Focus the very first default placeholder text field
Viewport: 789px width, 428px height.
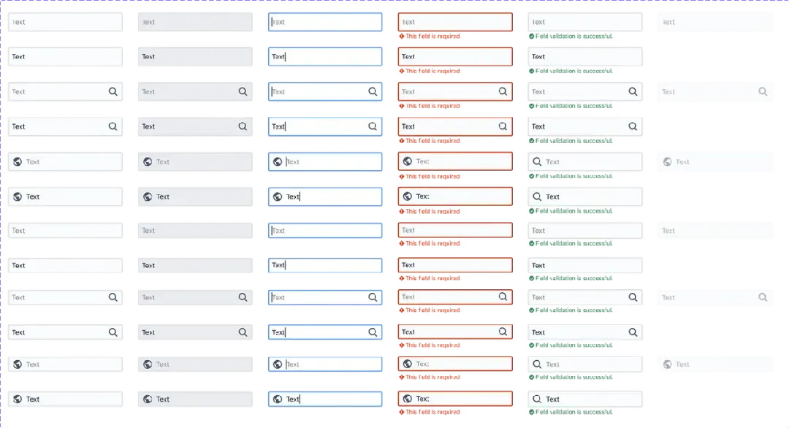[x=65, y=22]
